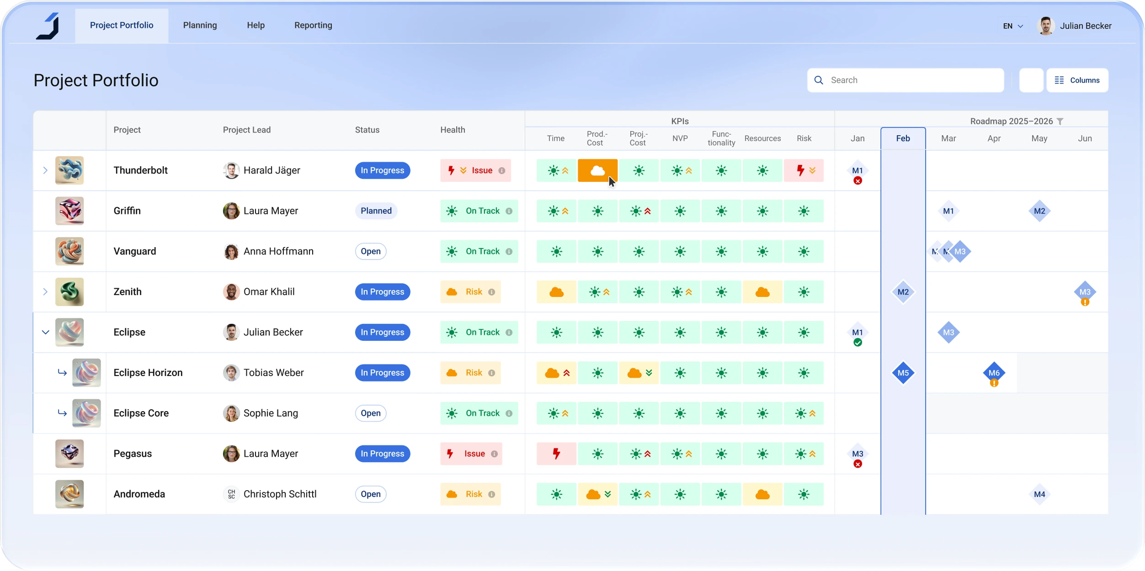This screenshot has height=571, width=1145.
Task: Click Andromeda's Prod.-Cost cloud KPI cell
Action: (x=597, y=494)
